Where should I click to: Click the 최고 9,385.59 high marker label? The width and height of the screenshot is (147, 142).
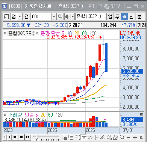[70, 37]
